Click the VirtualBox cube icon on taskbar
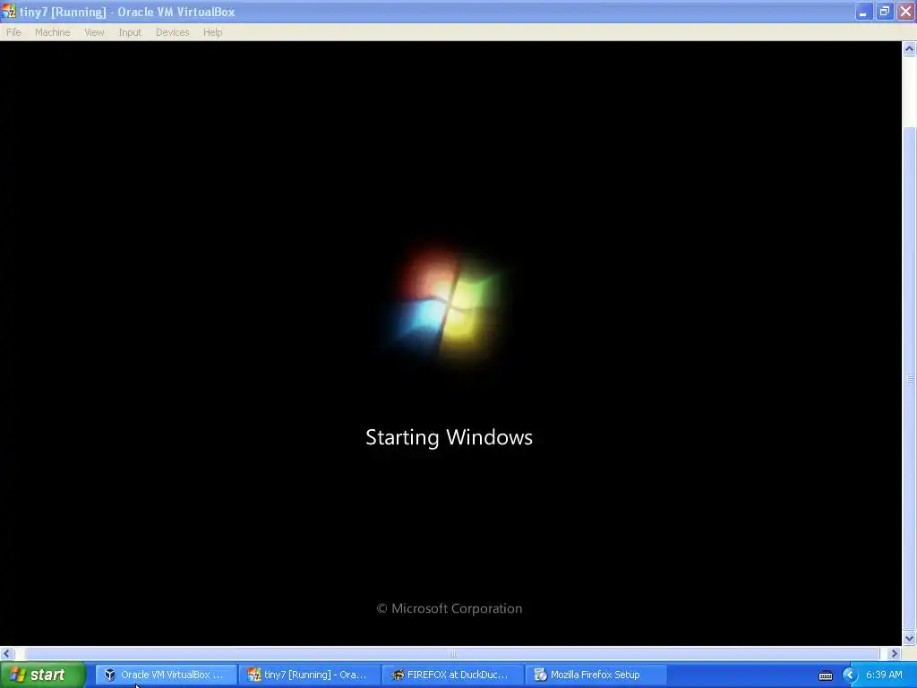The width and height of the screenshot is (917, 688). click(x=109, y=675)
